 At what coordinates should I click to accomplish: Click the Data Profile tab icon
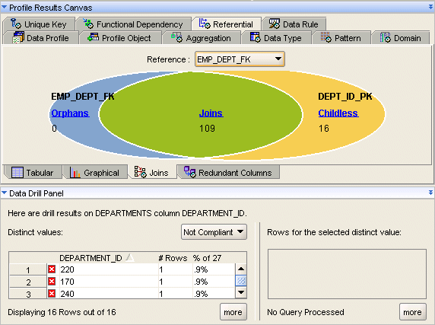[x=18, y=37]
